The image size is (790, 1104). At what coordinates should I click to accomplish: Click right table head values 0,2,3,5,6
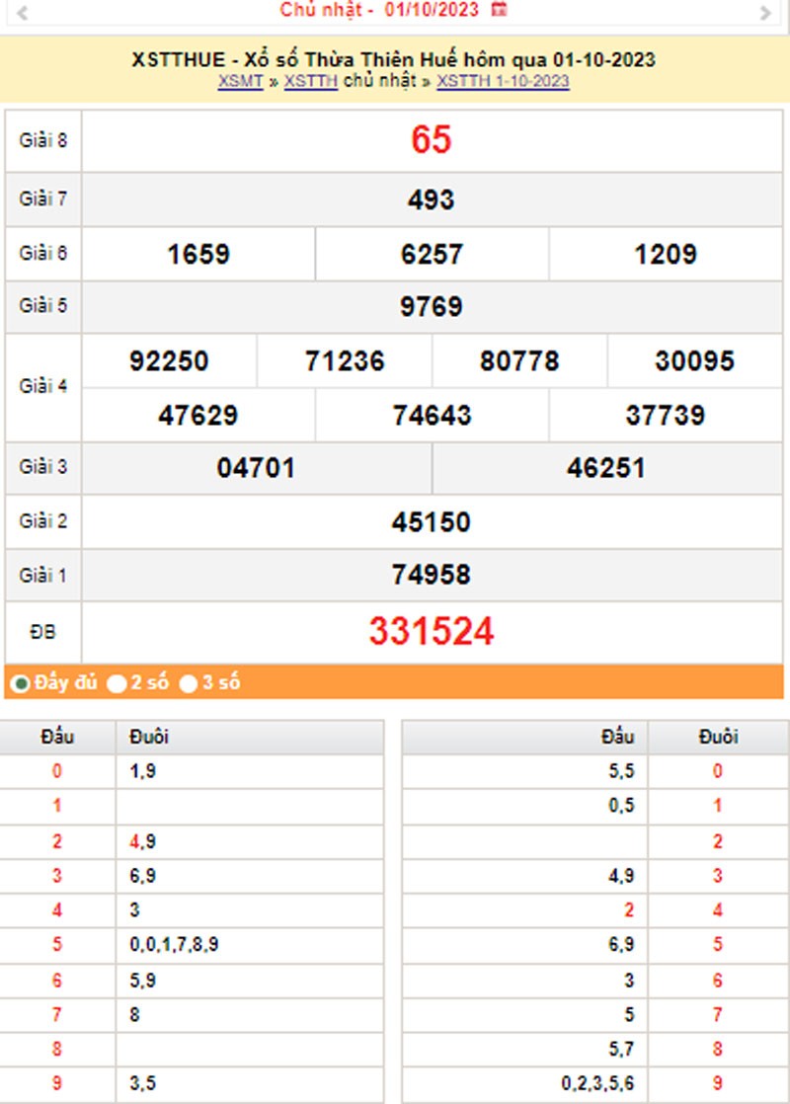[x=597, y=1083]
